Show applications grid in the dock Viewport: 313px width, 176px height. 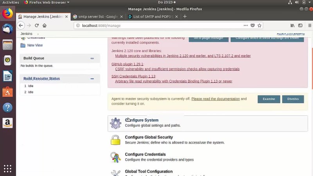tap(7, 169)
